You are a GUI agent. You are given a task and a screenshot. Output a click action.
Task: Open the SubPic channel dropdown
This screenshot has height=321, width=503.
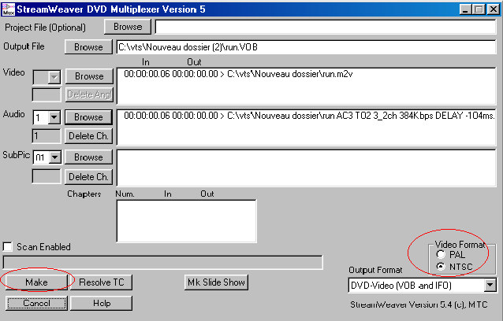point(55,157)
